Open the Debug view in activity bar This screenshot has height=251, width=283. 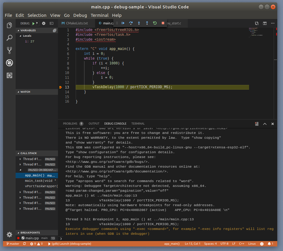pos(9,63)
